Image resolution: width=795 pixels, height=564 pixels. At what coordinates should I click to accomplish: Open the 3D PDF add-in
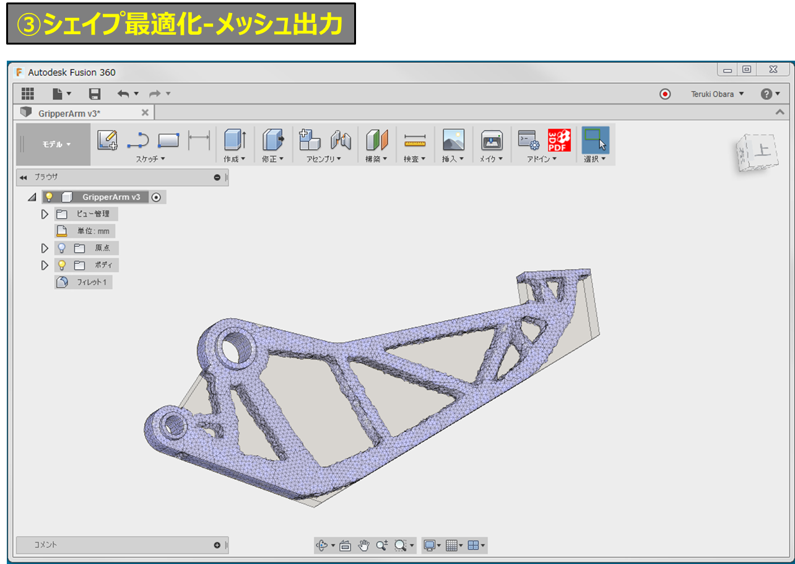click(x=559, y=141)
